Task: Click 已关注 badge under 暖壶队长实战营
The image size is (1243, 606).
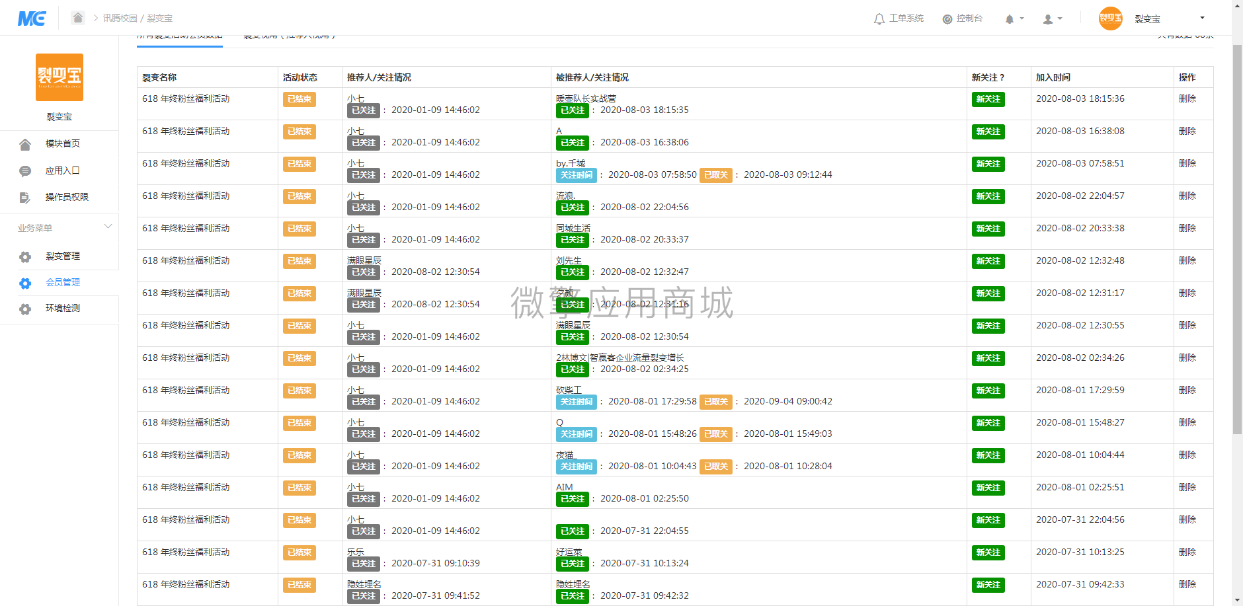Action: (x=573, y=110)
